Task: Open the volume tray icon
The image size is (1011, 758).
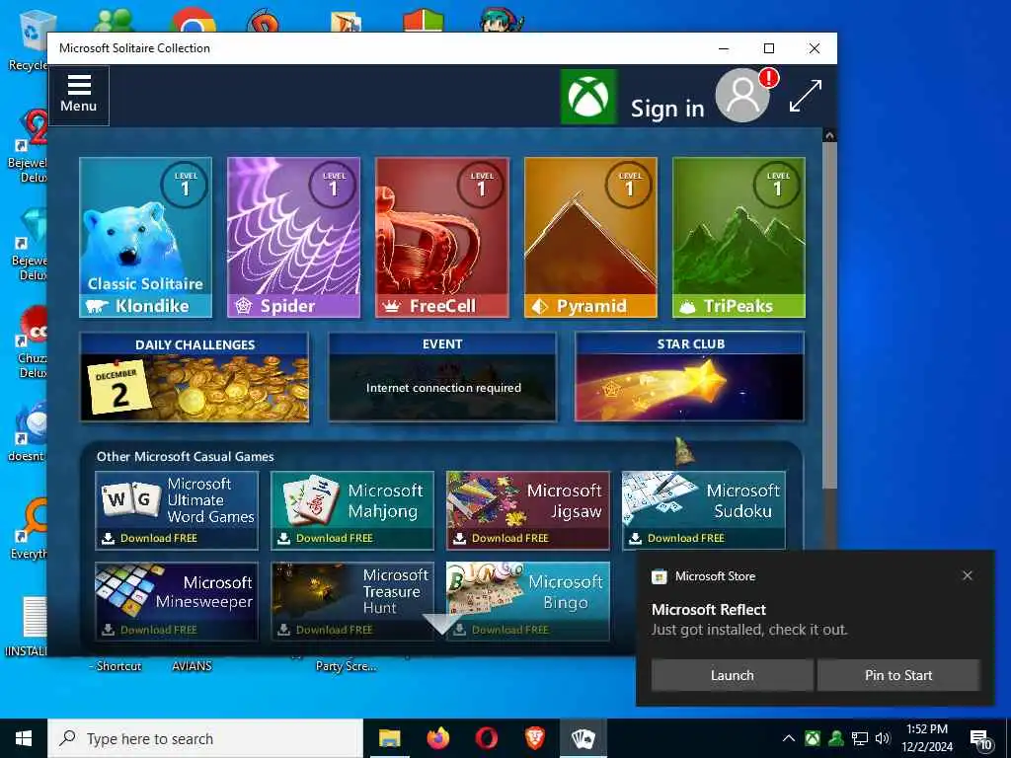Action: point(883,738)
